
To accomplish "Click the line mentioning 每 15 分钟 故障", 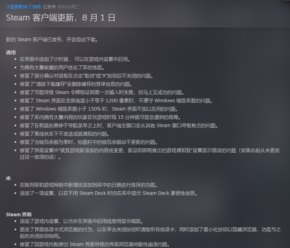I will [x=100, y=117].
